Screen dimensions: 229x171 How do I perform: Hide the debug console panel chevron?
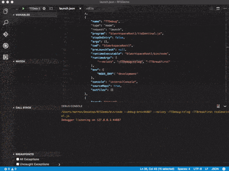(x=225, y=106)
